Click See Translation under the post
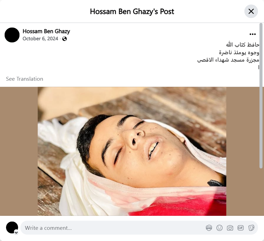264x241 pixels. point(25,79)
